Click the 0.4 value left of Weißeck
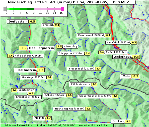 tap(101, 52)
